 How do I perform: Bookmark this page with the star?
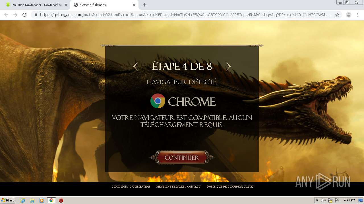(337, 15)
